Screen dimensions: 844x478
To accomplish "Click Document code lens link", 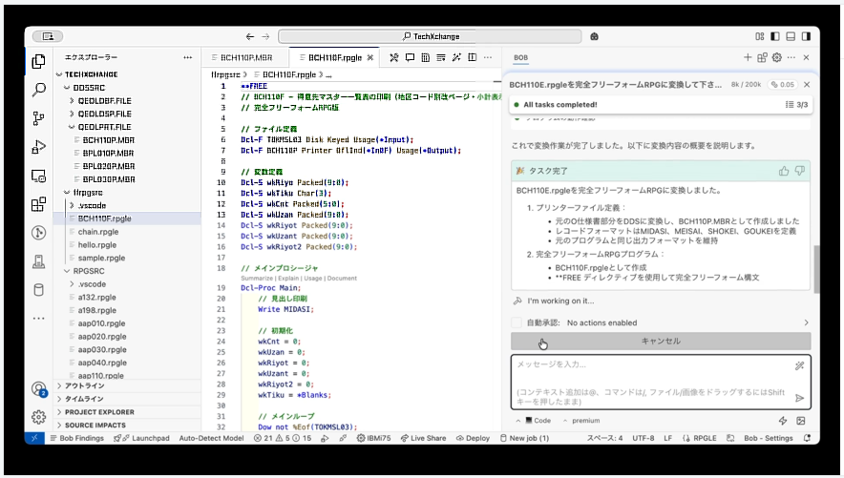I will pos(342,279).
